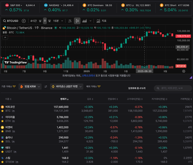This screenshot has width=193, height=165.
Task: Click the bar chart type icon
Action: pos(70,21)
